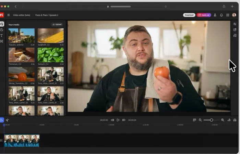Zoom out the timeline with magnifier
240x154 pixels.
click(x=200, y=120)
